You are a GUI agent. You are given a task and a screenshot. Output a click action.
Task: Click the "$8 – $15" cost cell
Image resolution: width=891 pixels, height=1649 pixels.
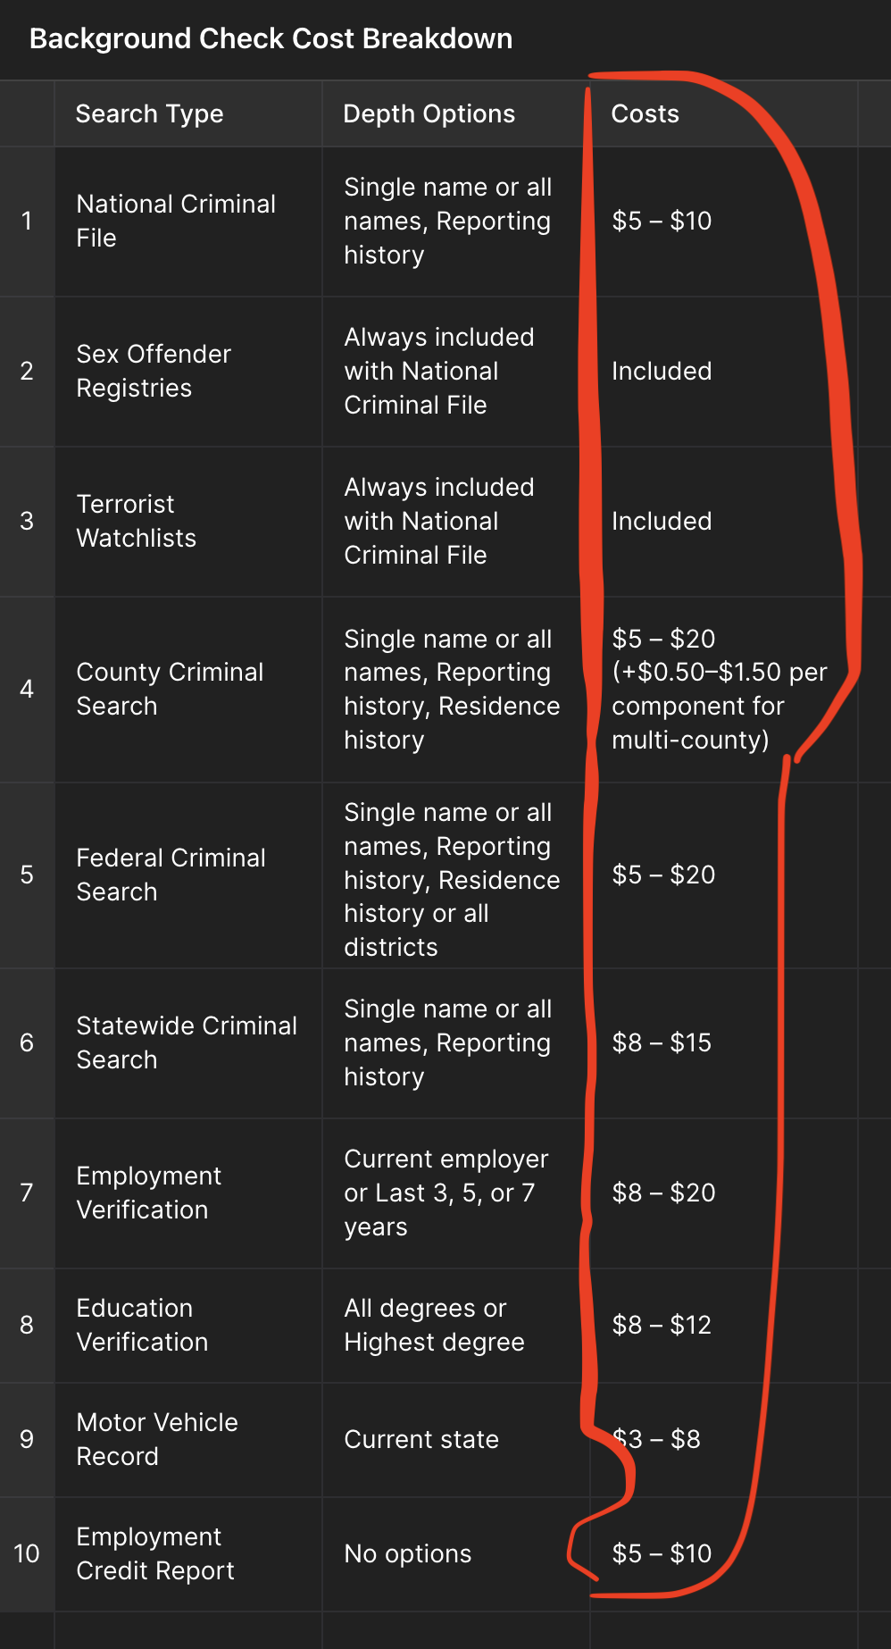click(x=662, y=1042)
